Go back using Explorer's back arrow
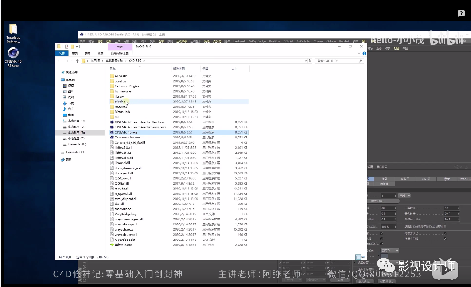This screenshot has width=471, height=287. [59, 61]
